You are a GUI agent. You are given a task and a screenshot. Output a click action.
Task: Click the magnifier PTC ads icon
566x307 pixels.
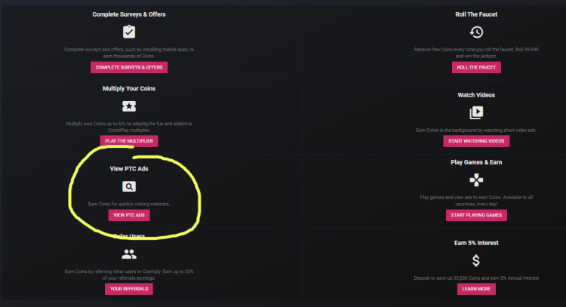pyautogui.click(x=129, y=186)
